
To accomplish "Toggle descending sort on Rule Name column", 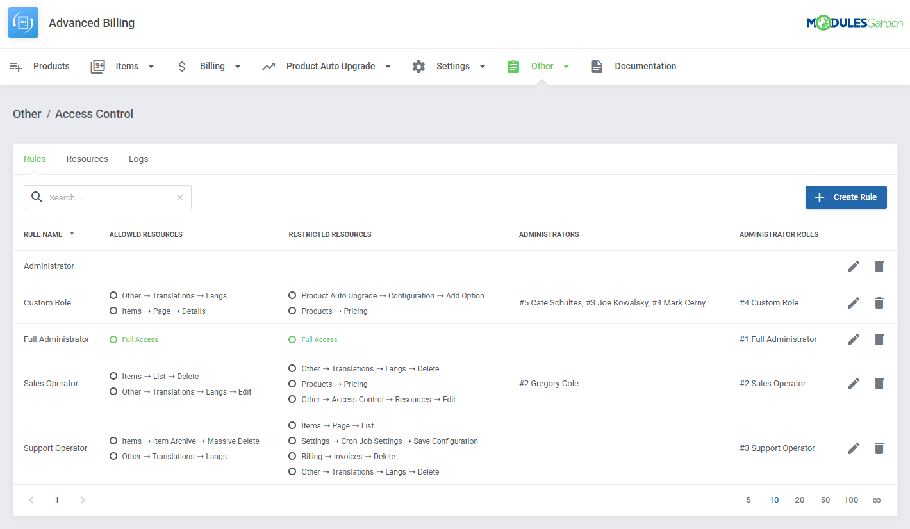I will 70,234.
